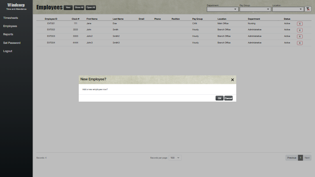Confirm dialog with OK button
This screenshot has height=177, width=315.
pos(219,98)
